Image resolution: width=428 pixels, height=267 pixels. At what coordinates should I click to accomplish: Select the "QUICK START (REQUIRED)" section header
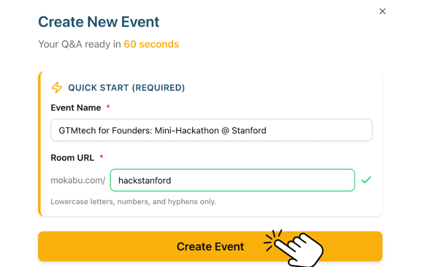tap(126, 88)
